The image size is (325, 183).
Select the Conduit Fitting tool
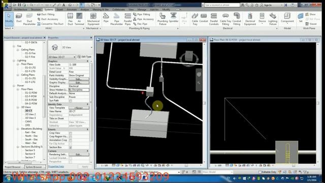[x=237, y=19]
